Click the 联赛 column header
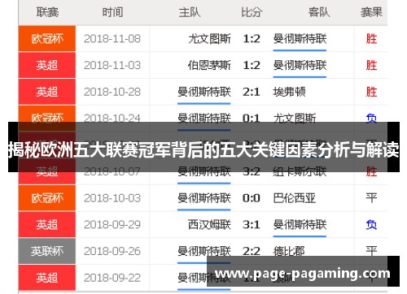 [x=47, y=12]
